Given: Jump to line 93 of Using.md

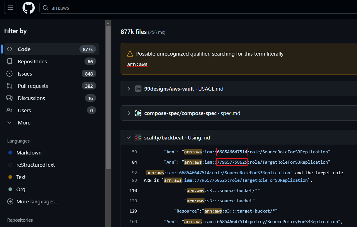Looking at the screenshot, I should [x=134, y=180].
